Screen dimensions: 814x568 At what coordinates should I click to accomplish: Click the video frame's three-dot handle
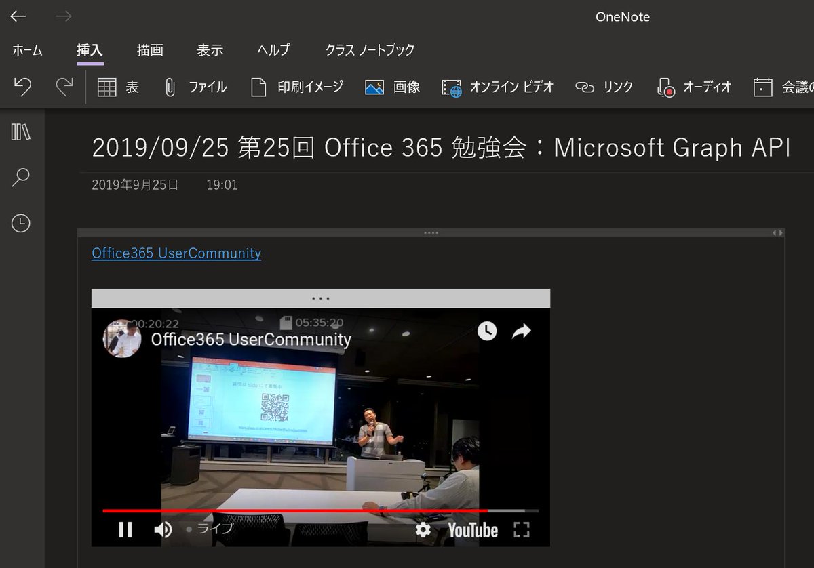[320, 298]
